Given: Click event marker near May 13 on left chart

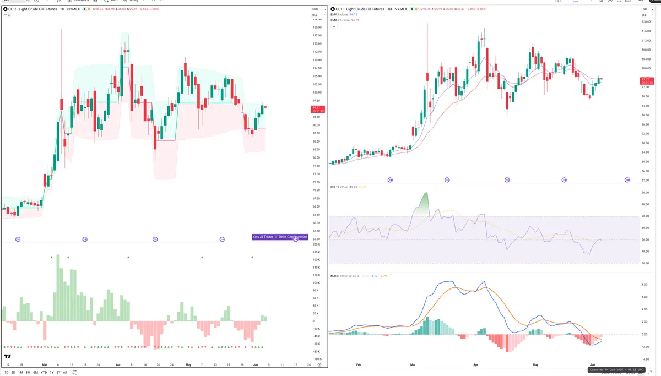Looking at the screenshot, I should coord(222,239).
